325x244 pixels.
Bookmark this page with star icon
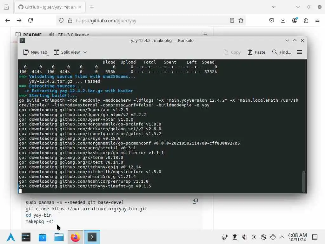[241, 20]
